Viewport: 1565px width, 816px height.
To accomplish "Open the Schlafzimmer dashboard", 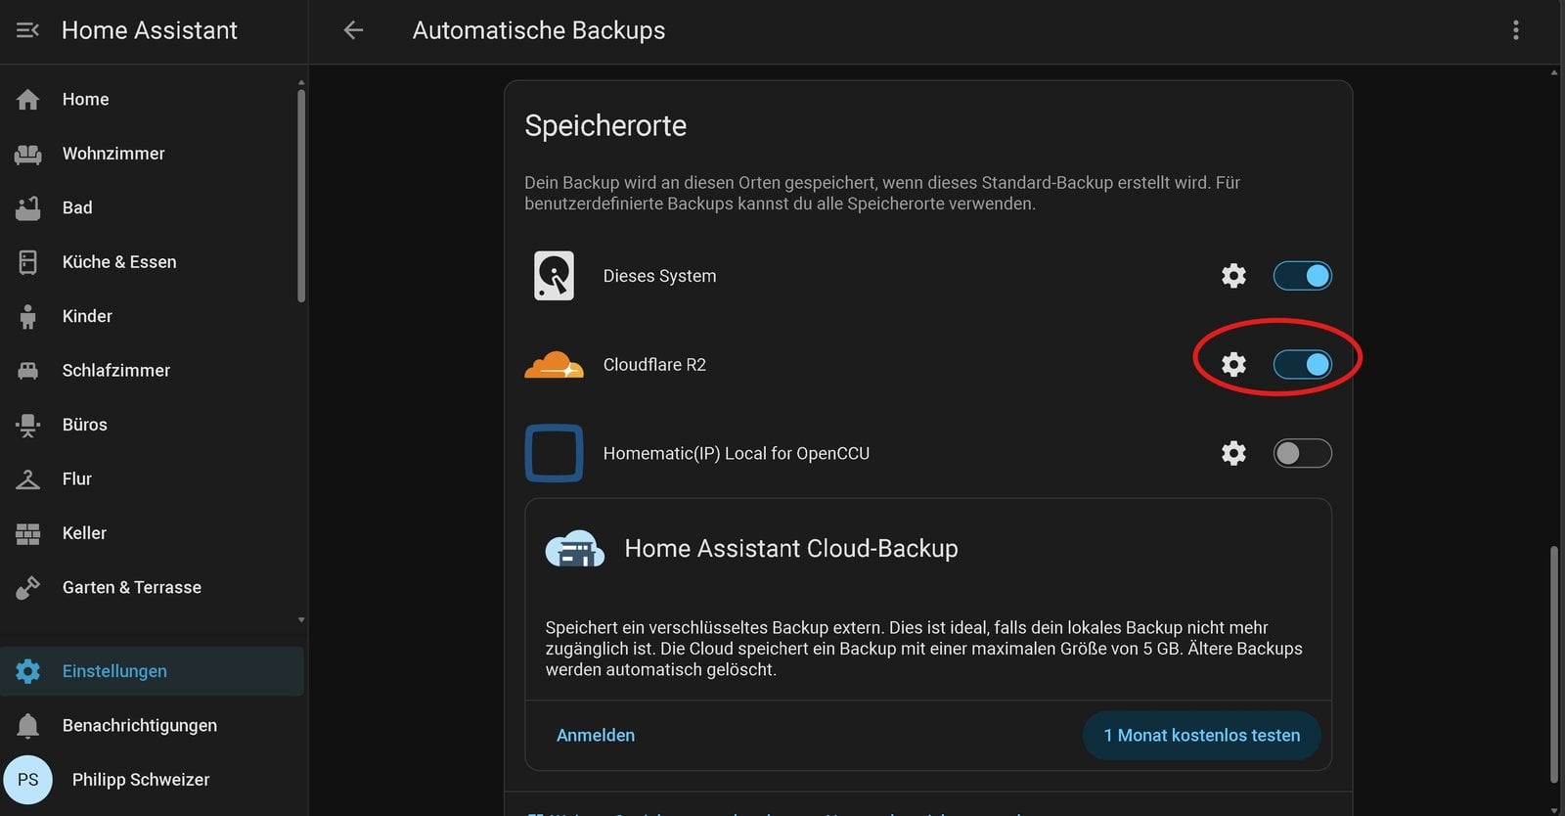I will 153,371.
